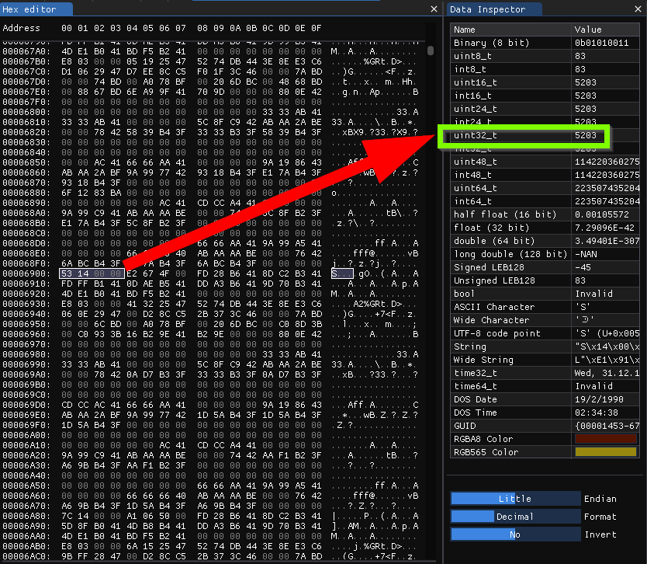Switch to the Hex editor tab
This screenshot has width=647, height=564.
[x=27, y=9]
